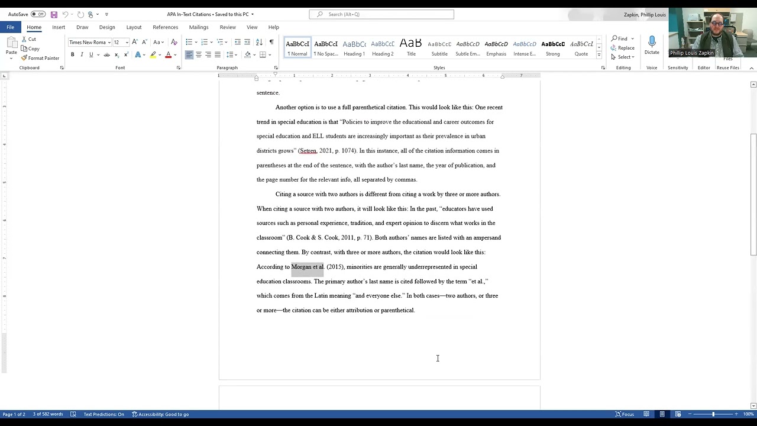Open the font name dropdown

coord(109,42)
